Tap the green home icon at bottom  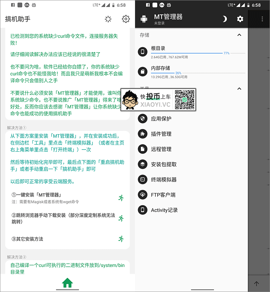[x=67, y=283]
